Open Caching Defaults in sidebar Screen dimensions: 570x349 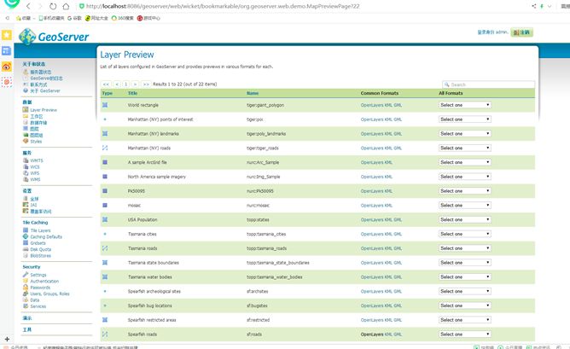46,236
